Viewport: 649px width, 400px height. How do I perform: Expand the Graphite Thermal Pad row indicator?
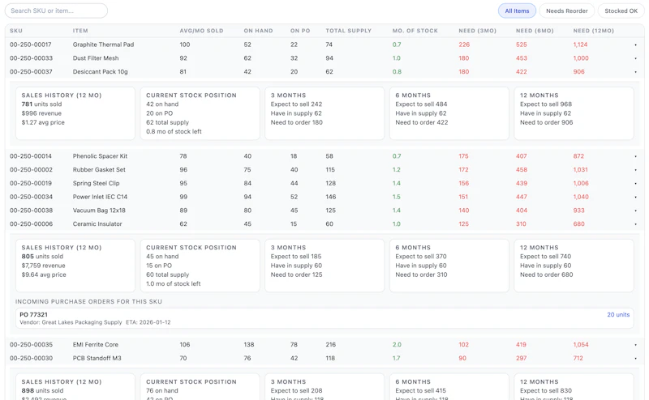tap(635, 45)
